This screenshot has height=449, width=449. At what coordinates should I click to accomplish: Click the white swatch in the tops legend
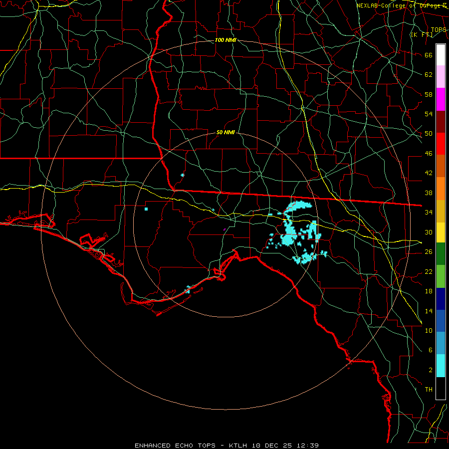tap(441, 55)
